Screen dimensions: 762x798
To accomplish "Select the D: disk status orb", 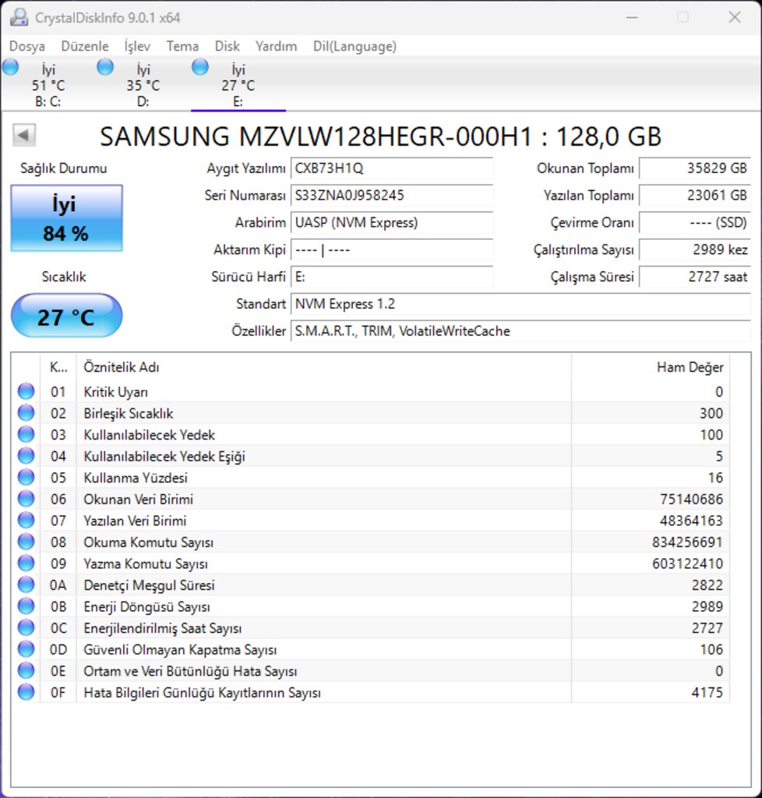I will pyautogui.click(x=105, y=67).
